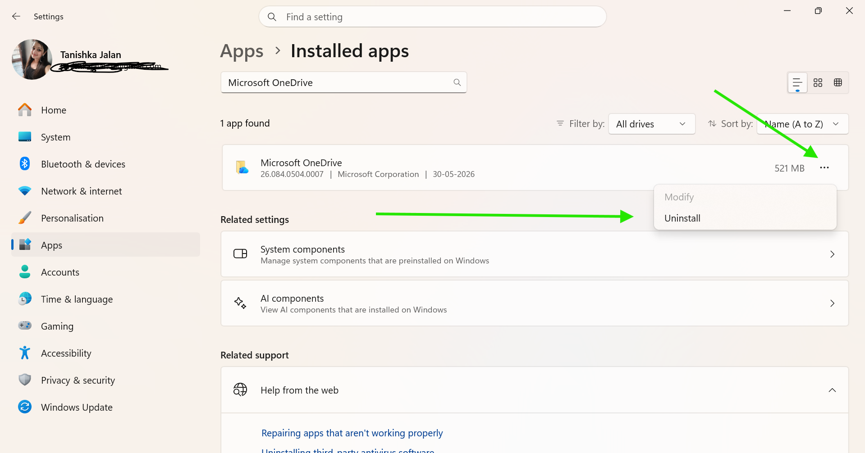This screenshot has width=865, height=453.
Task: Click the search icon in apps search box
Action: pos(457,82)
